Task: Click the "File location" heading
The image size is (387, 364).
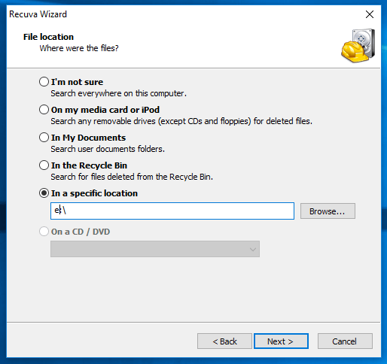Action: 48,37
